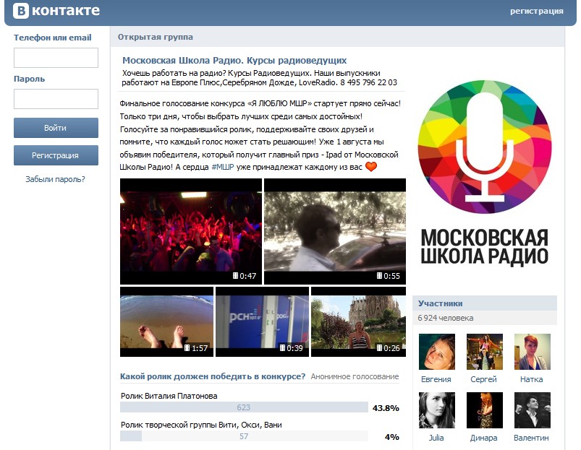Open Евгения's profile photo

pos(437,352)
